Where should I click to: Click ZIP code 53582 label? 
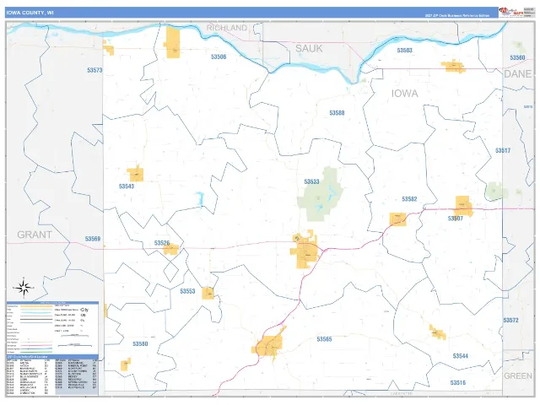pyautogui.click(x=409, y=199)
